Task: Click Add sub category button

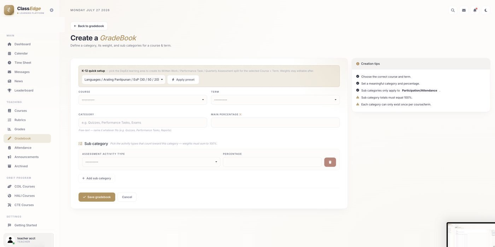Action: [97, 178]
